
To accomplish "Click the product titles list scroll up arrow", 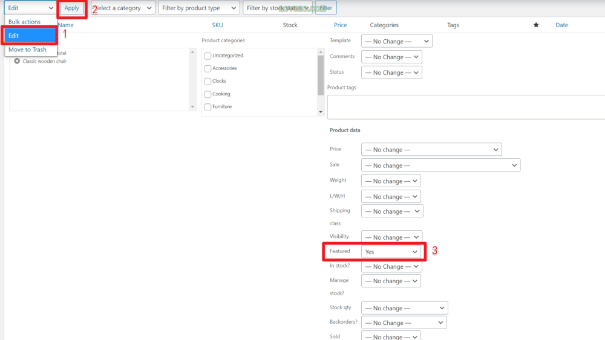I will 192,51.
